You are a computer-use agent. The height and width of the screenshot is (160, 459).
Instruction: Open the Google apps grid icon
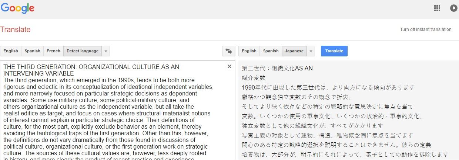(437, 8)
